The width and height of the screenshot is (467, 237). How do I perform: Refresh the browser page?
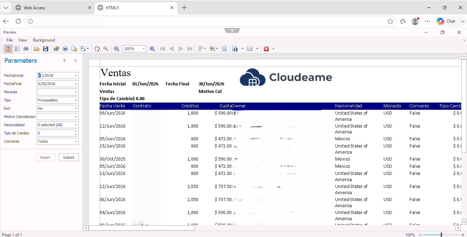pyautogui.click(x=18, y=21)
